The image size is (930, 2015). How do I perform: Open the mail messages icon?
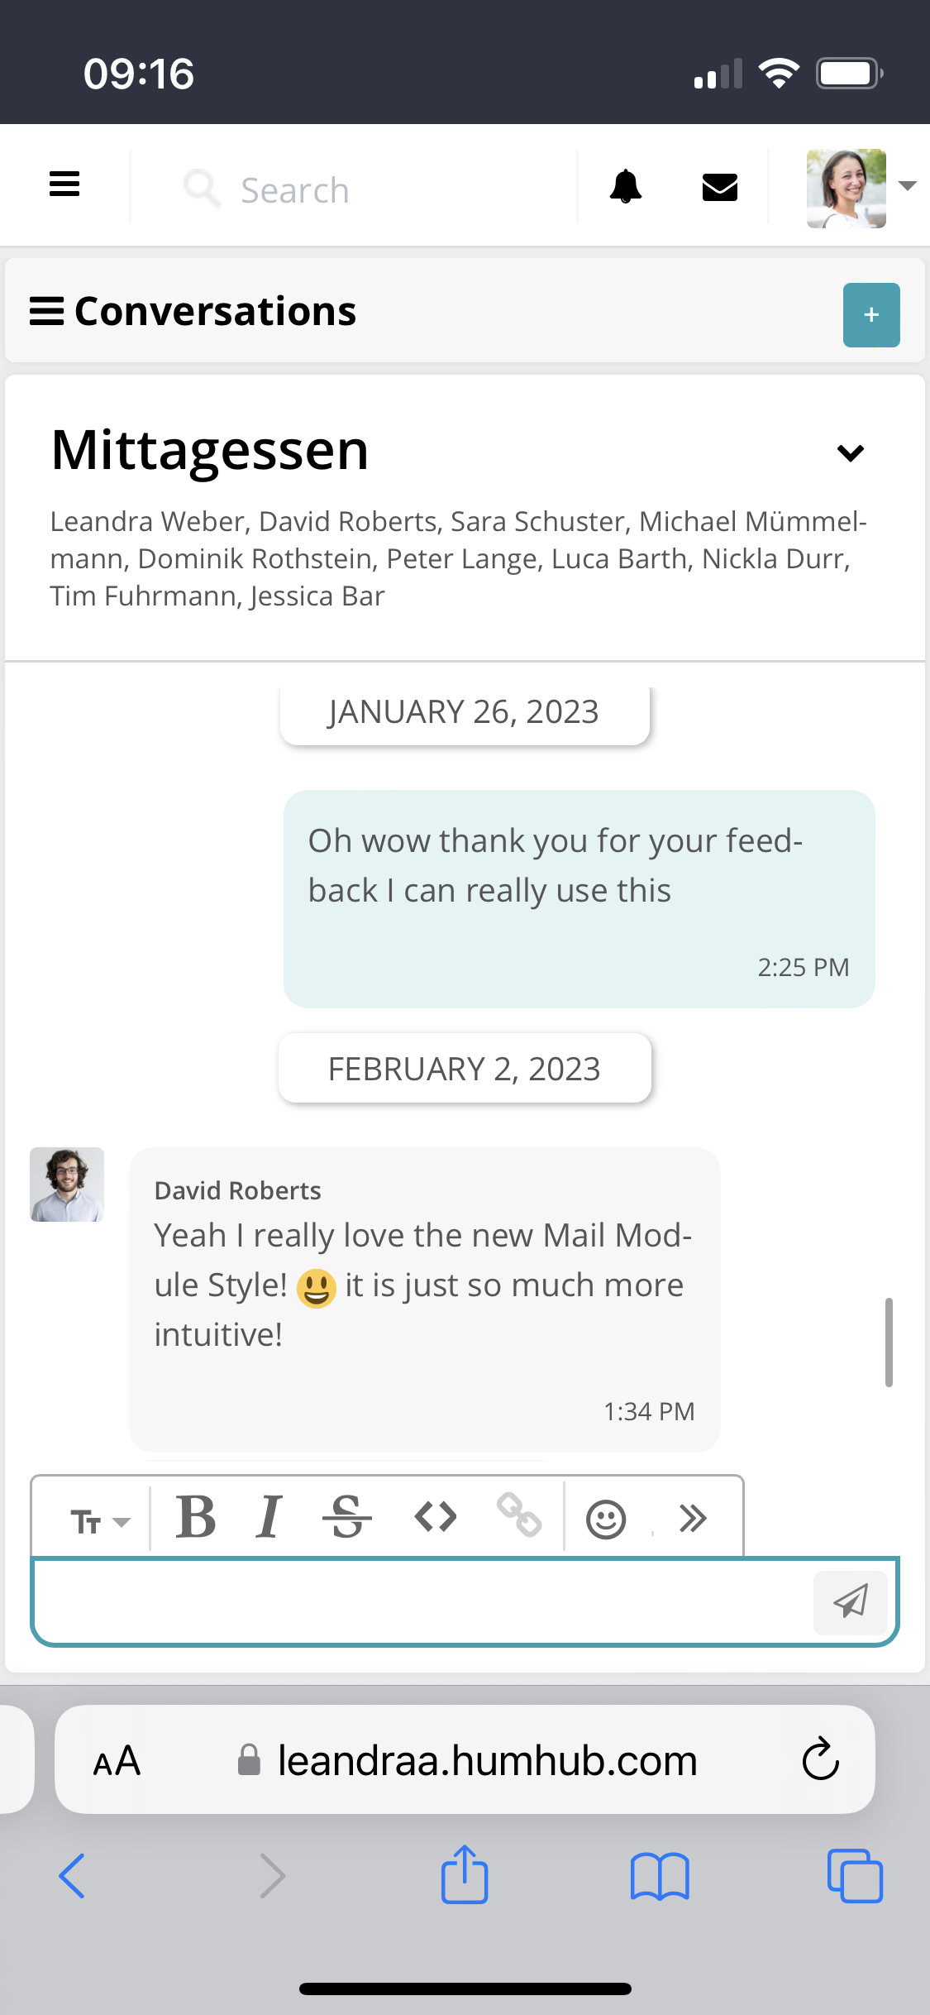719,188
